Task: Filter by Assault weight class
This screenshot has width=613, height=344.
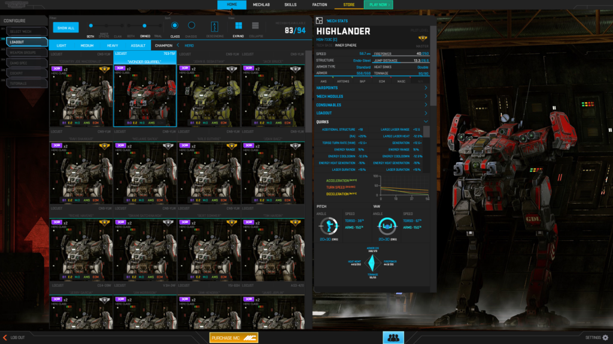Action: click(138, 45)
